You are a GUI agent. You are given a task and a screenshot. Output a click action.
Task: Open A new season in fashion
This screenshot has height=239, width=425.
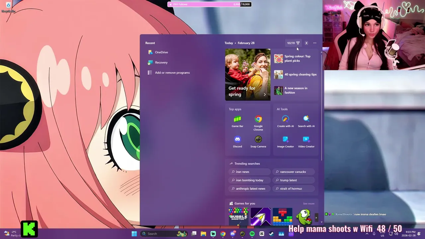[295, 90]
